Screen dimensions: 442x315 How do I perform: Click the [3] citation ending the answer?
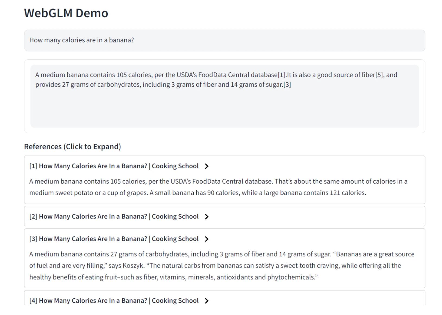pos(287,85)
